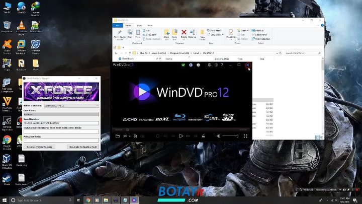The width and height of the screenshot is (362, 204).
Task: Click the File Explorer taskbar icon
Action: [106, 200]
